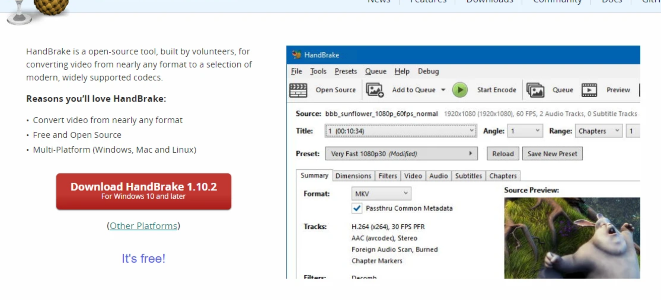The height and width of the screenshot is (300, 661).
Task: Open the Queue menu in the menu bar
Action: pyautogui.click(x=376, y=71)
